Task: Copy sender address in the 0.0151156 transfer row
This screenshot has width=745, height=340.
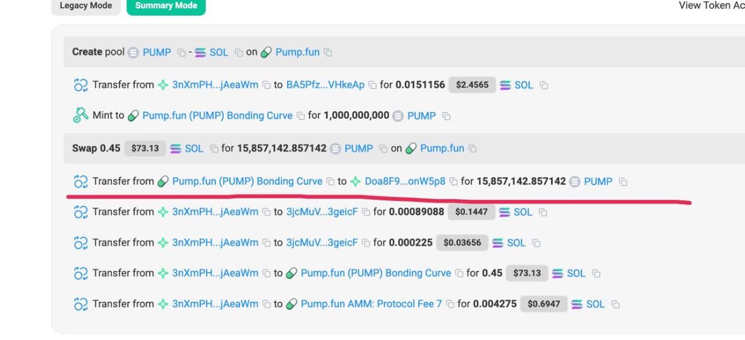Action: (267, 85)
